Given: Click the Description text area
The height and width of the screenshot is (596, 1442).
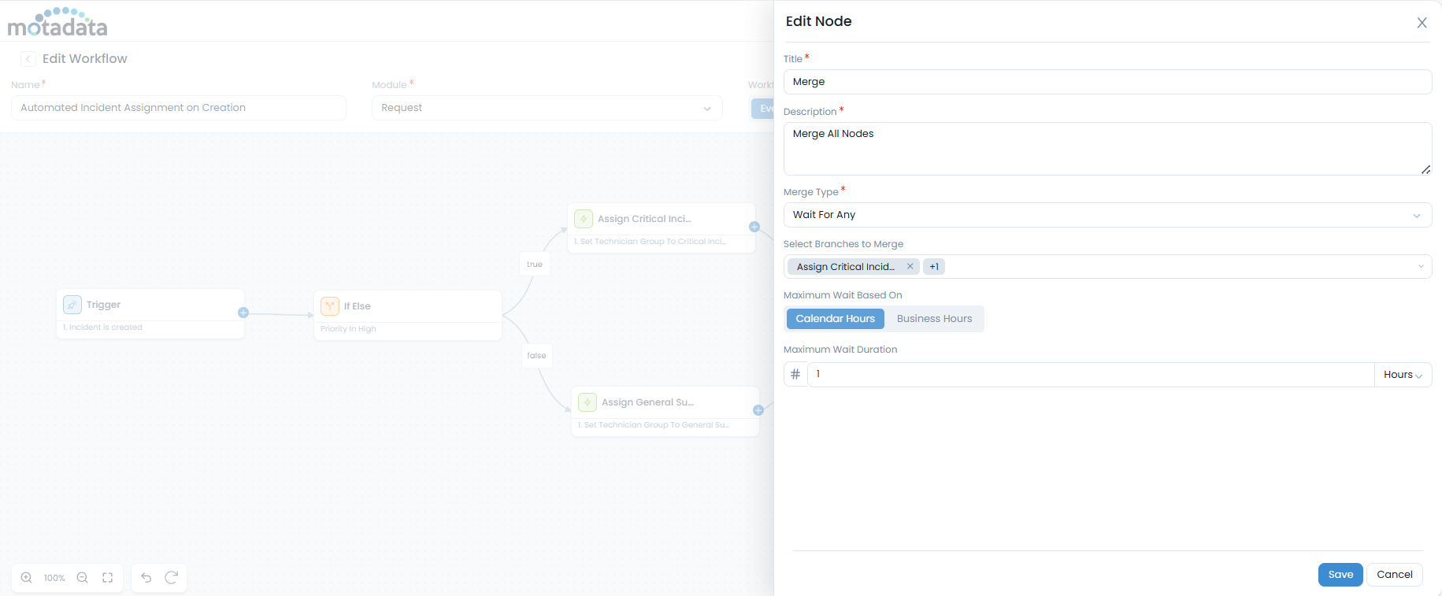Looking at the screenshot, I should click(x=1107, y=148).
